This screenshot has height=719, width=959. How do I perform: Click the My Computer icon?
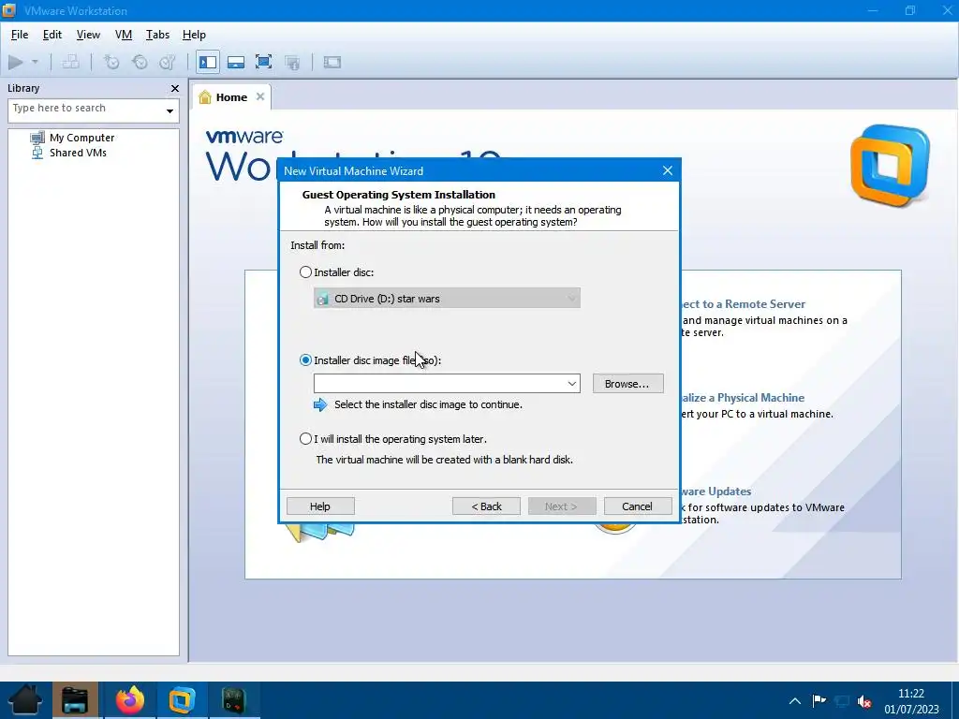click(37, 138)
